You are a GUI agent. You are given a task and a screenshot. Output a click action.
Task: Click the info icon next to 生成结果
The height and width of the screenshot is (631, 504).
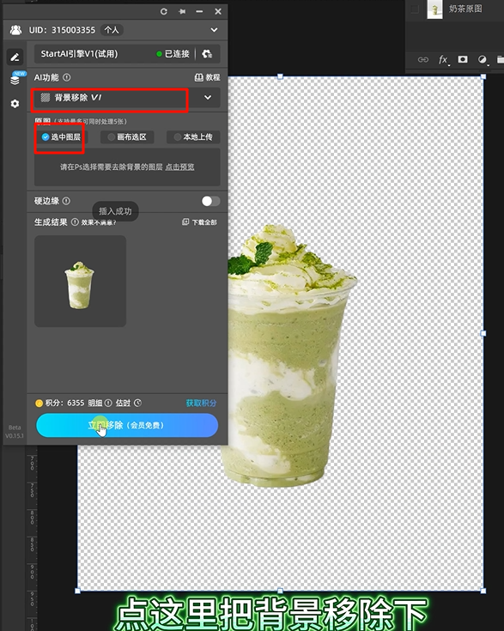75,222
